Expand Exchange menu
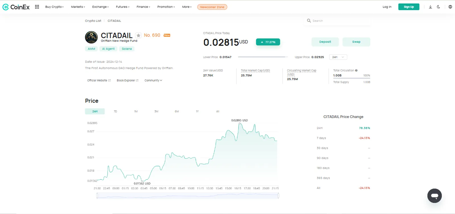This screenshot has width=455, height=214. (100, 7)
